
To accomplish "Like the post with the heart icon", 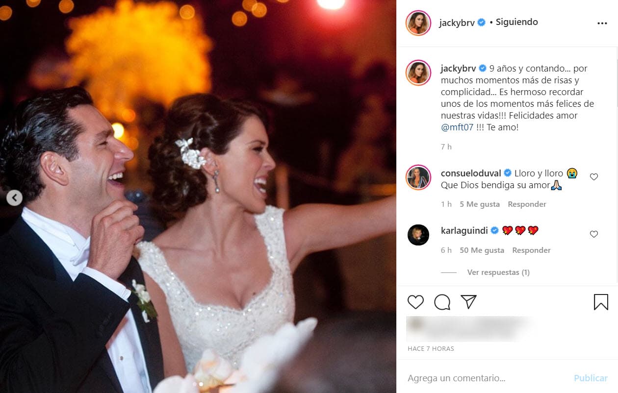I will 415,302.
